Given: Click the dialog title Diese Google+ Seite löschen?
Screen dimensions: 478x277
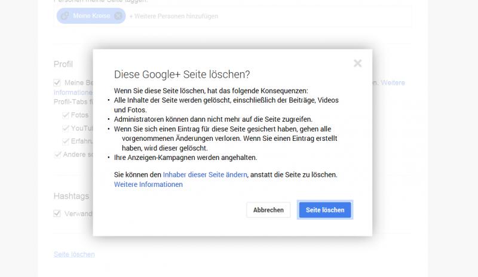Looking at the screenshot, I should (x=182, y=75).
